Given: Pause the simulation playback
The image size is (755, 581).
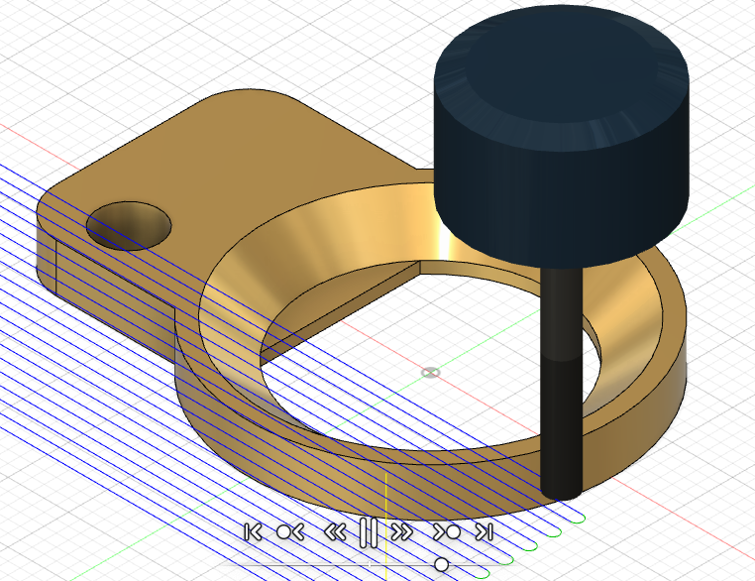Looking at the screenshot, I should 369,532.
